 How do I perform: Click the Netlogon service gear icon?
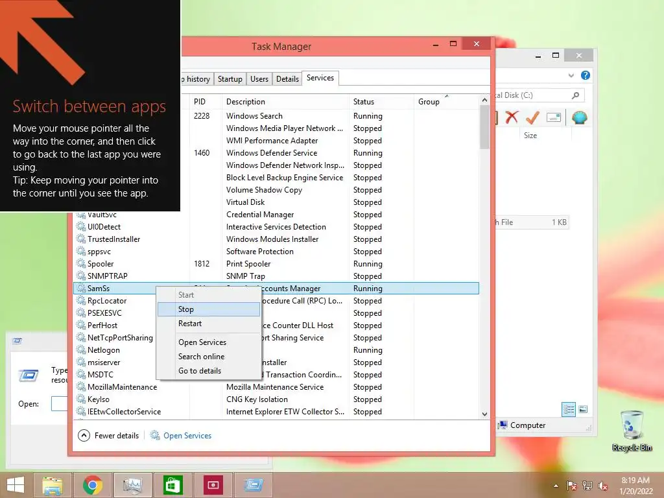(x=81, y=350)
